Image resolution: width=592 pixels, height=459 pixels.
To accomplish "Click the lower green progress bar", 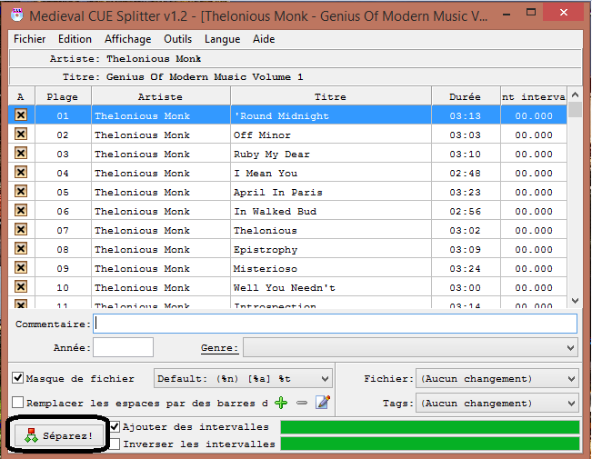I will (429, 444).
